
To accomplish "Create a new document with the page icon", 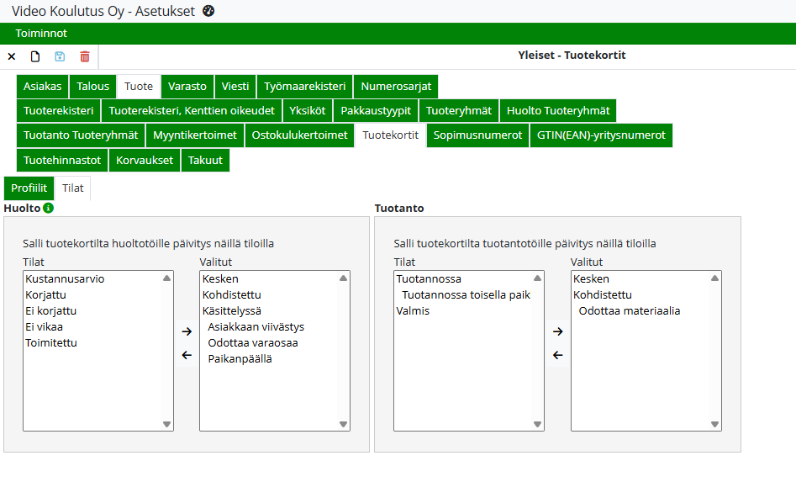I will point(35,56).
